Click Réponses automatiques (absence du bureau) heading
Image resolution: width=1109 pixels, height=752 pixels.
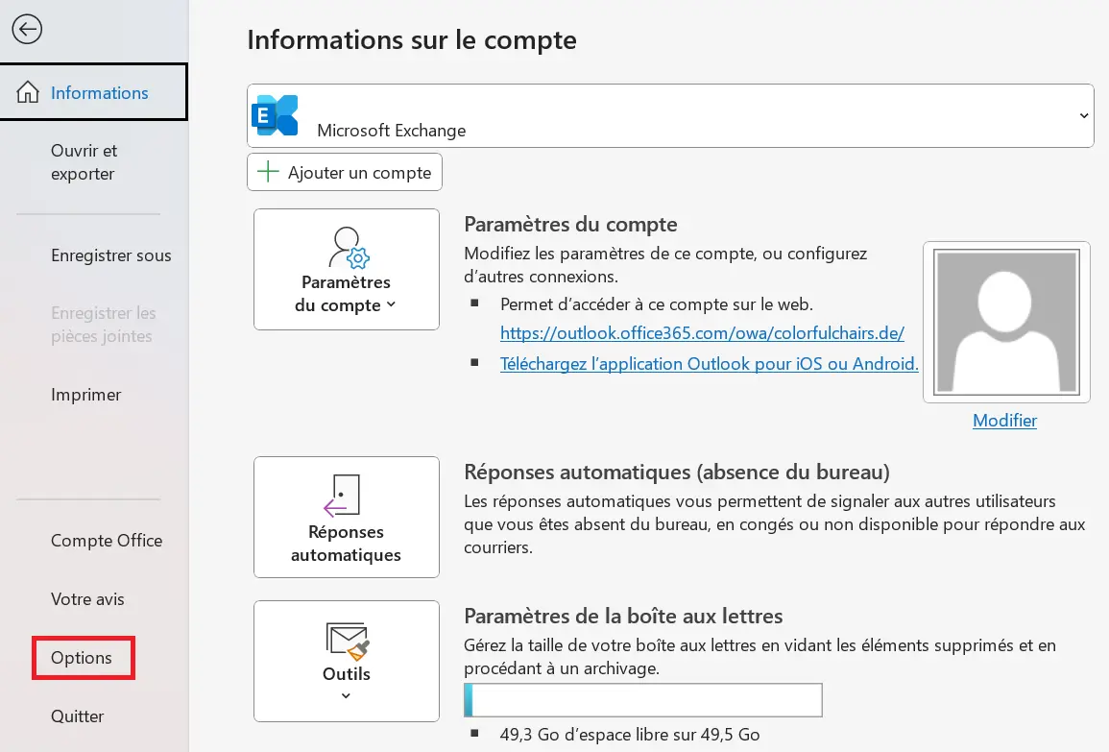[x=677, y=472]
